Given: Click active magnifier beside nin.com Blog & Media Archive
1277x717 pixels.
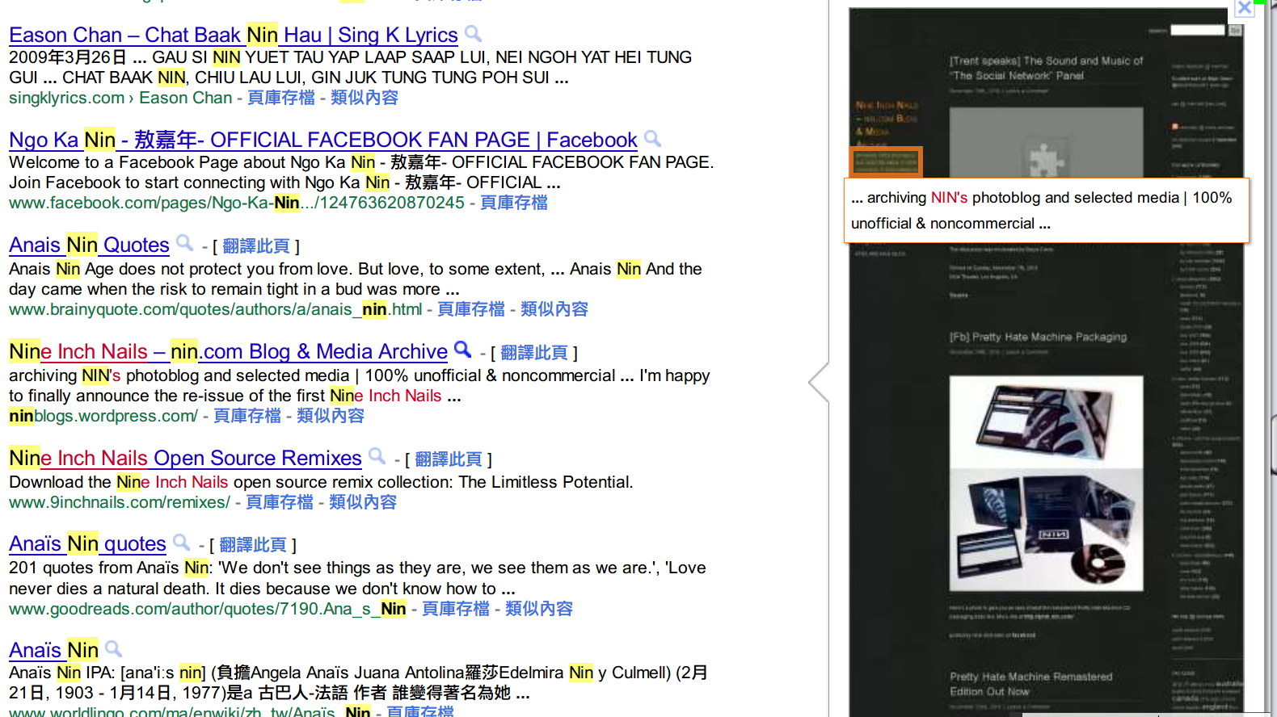Looking at the screenshot, I should (x=462, y=350).
